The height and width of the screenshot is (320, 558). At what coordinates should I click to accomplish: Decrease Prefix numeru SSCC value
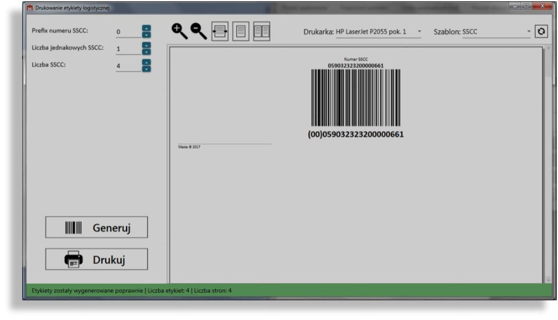point(146,35)
